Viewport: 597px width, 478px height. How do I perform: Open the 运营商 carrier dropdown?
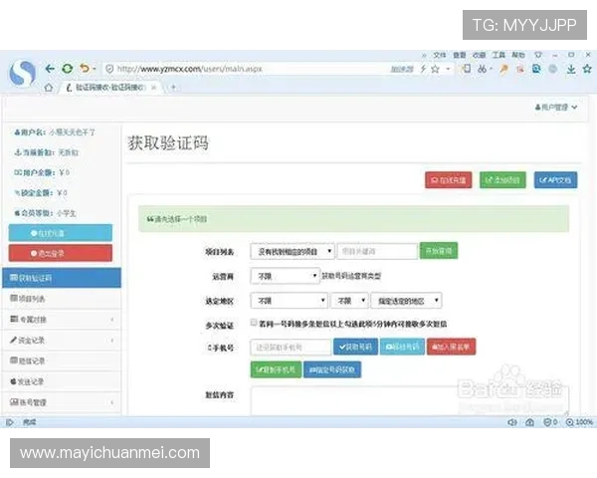point(285,276)
